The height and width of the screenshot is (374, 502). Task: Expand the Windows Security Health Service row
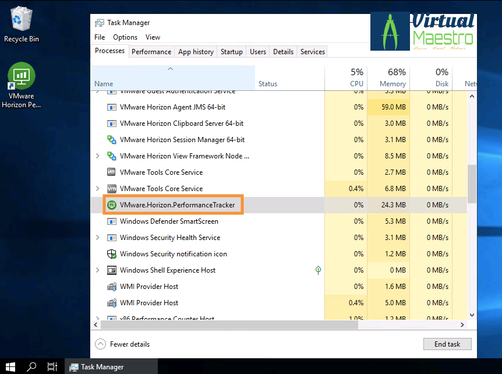point(97,238)
